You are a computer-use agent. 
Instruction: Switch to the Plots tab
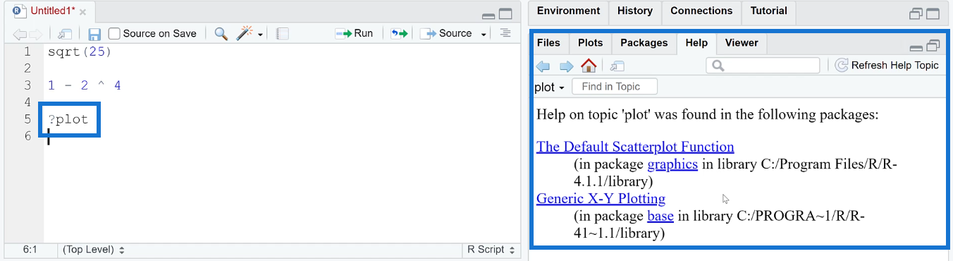[x=590, y=43]
